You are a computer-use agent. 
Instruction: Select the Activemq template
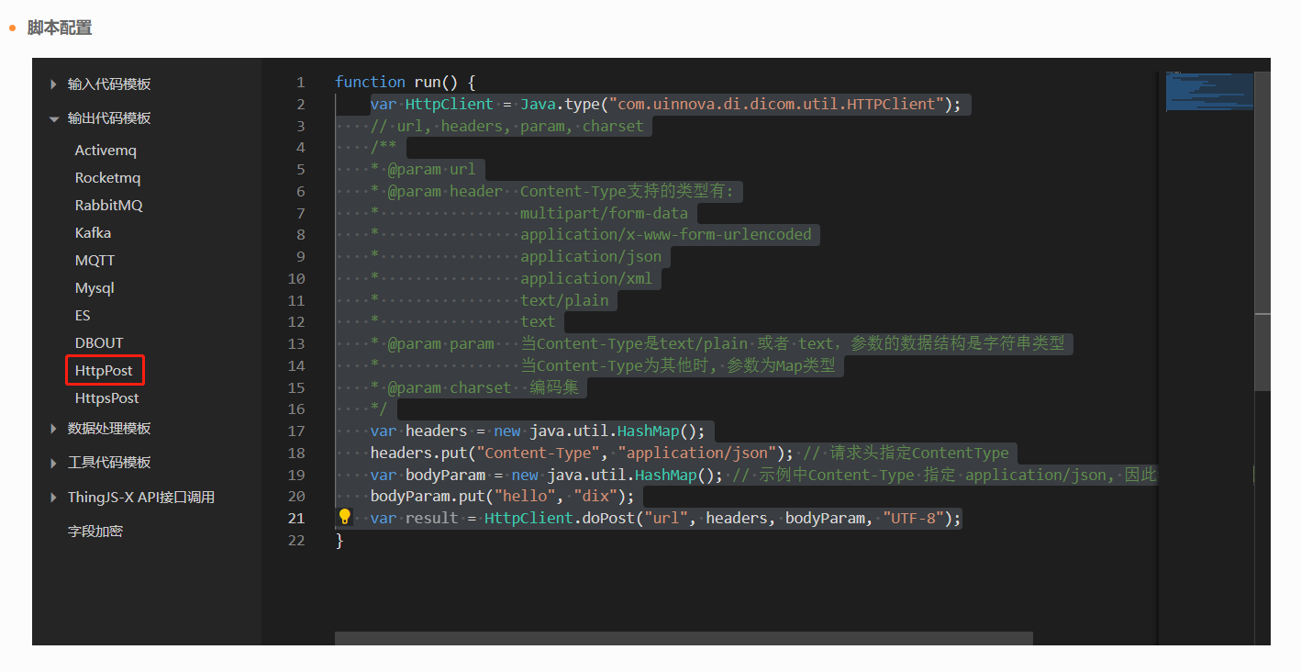click(x=106, y=151)
